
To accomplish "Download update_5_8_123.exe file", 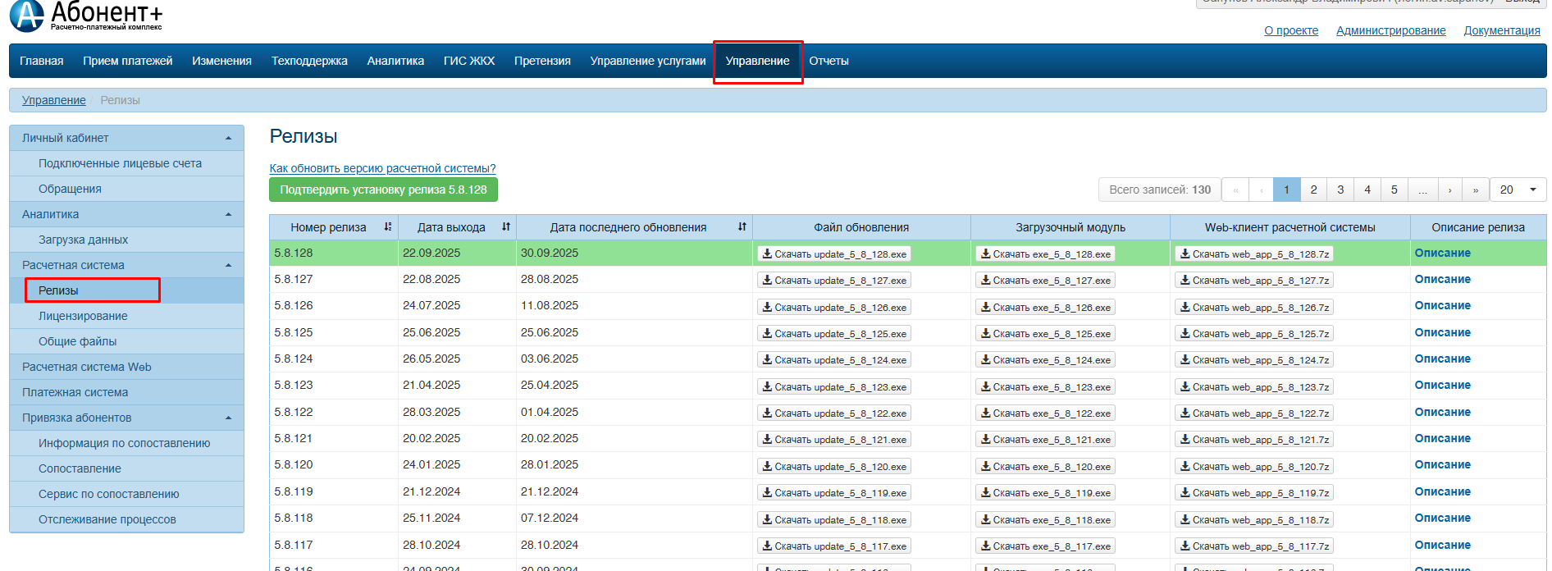I will pyautogui.click(x=833, y=387).
